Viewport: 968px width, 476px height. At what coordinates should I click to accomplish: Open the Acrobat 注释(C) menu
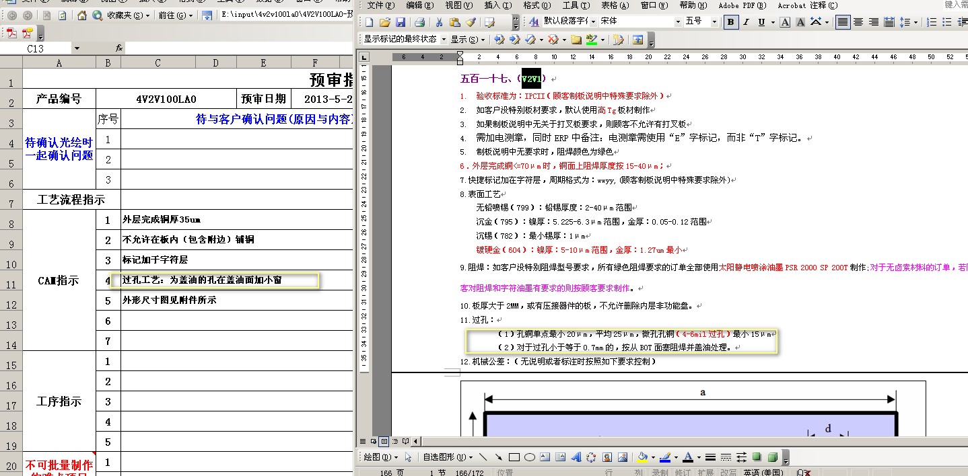click(807, 5)
